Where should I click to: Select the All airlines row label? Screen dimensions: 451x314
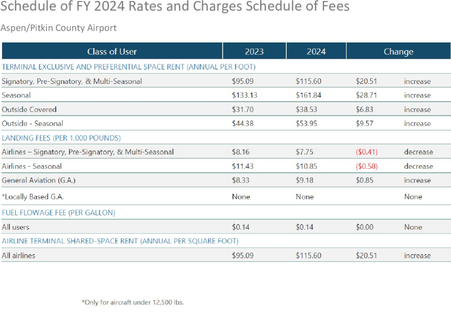(x=18, y=255)
